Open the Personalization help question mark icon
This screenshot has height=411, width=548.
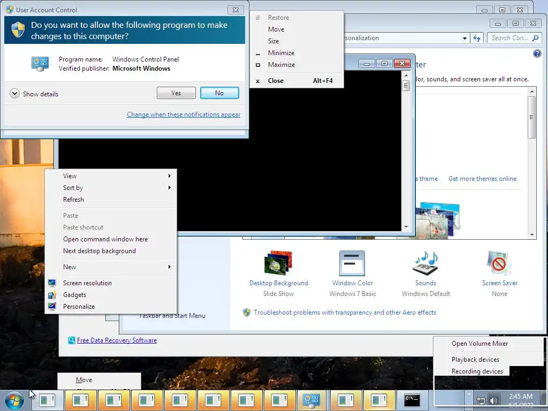point(537,54)
